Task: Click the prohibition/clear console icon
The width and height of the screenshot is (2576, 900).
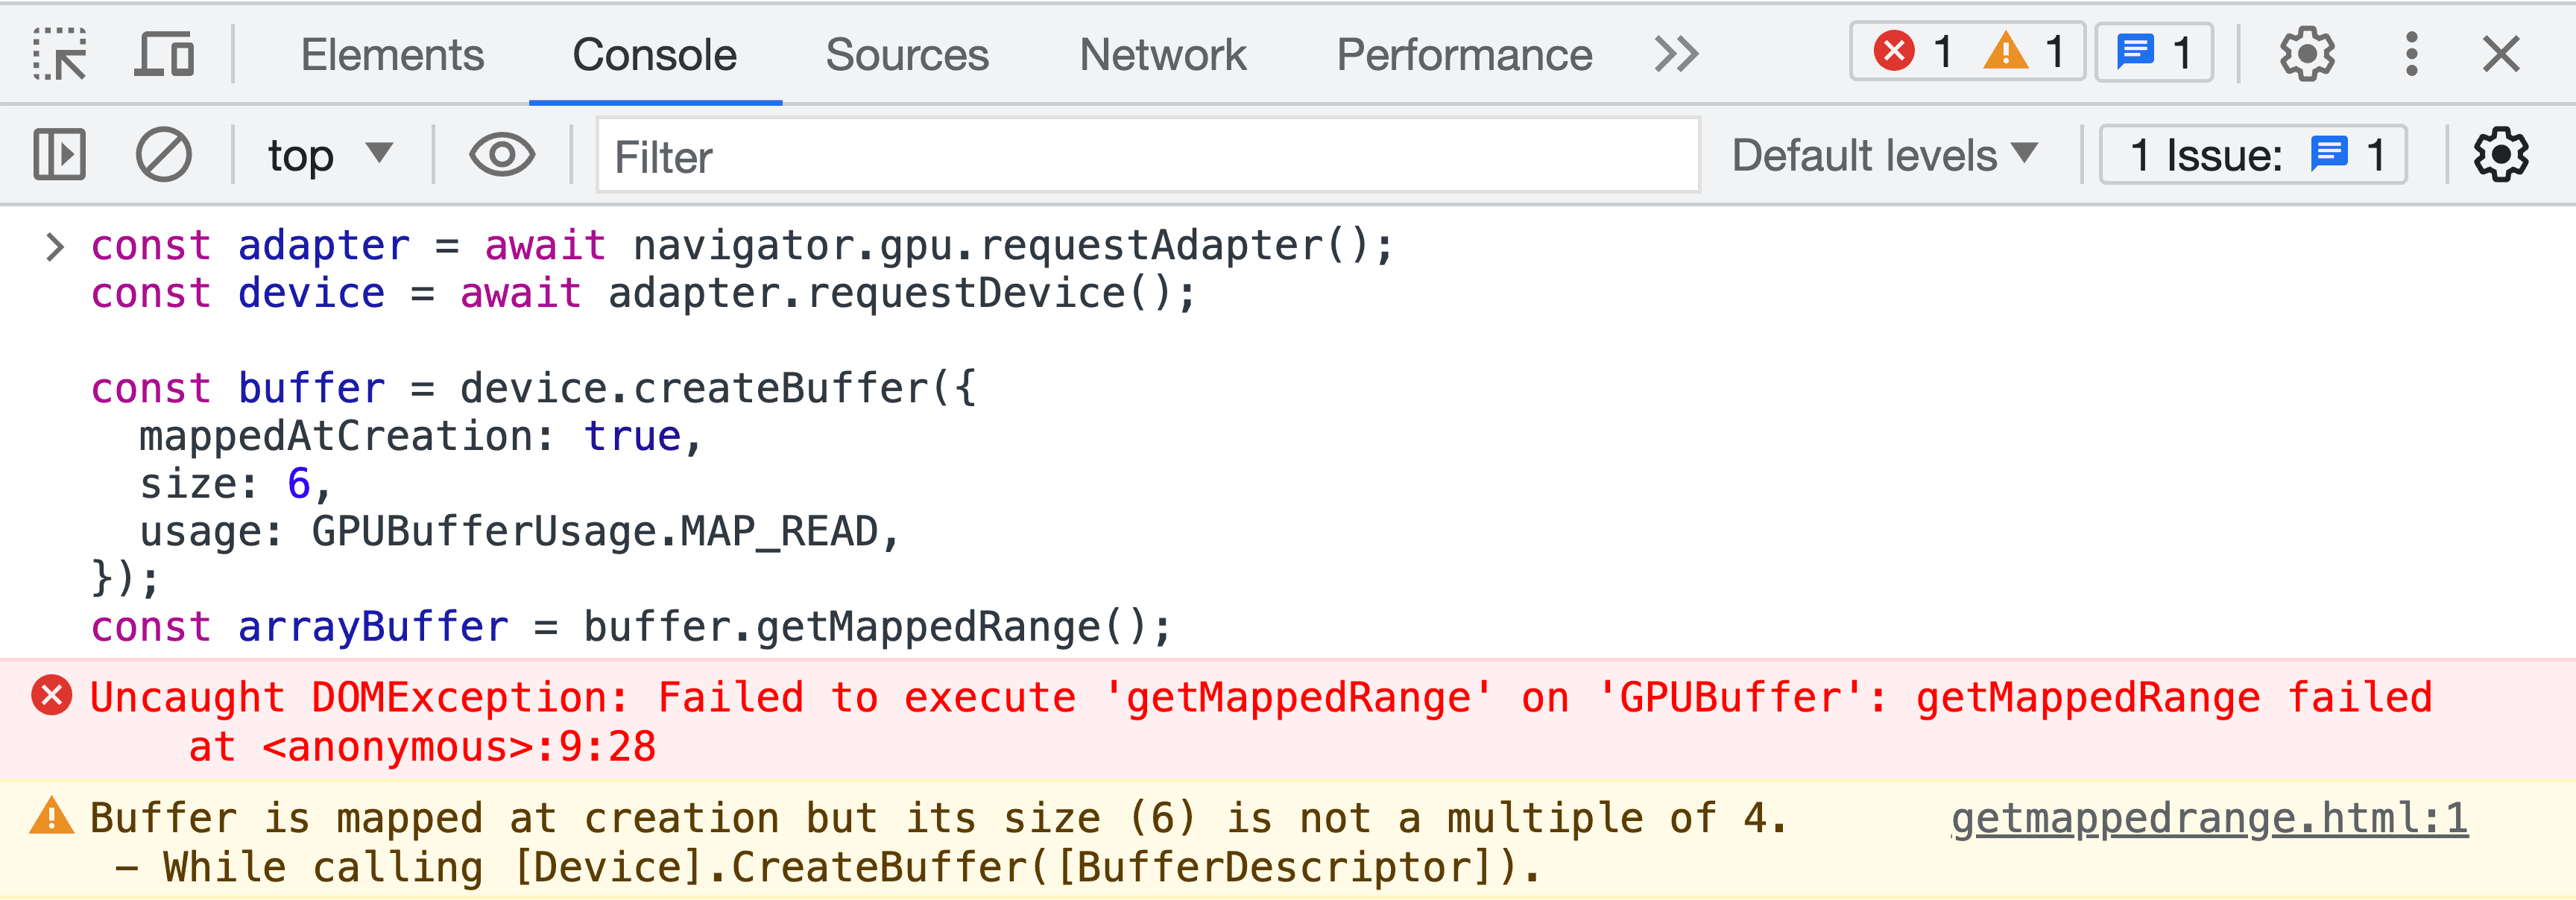Action: coord(164,156)
